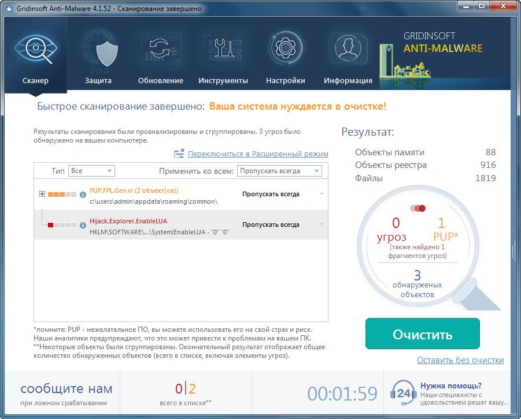Click info icon beside Hijack.Explorer.EnableLUA
Viewport: 521px width, 419px height.
[x=83, y=225]
